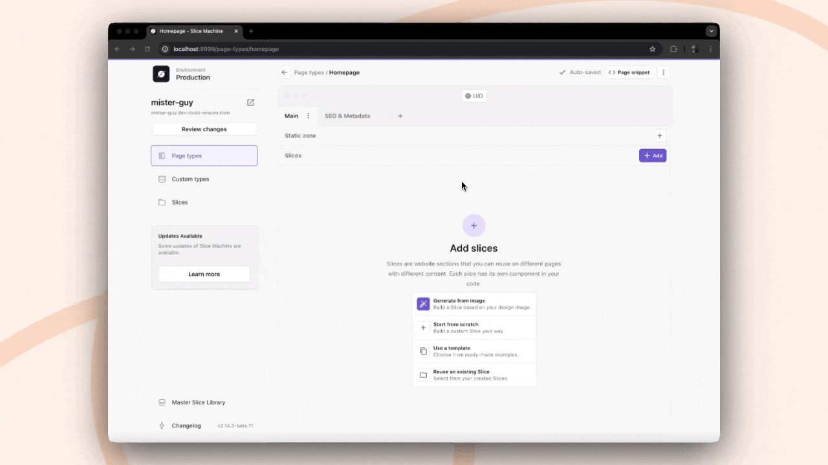Screen dimensions: 828x465
Task: Click the purple Add button for Slices
Action: click(x=652, y=156)
